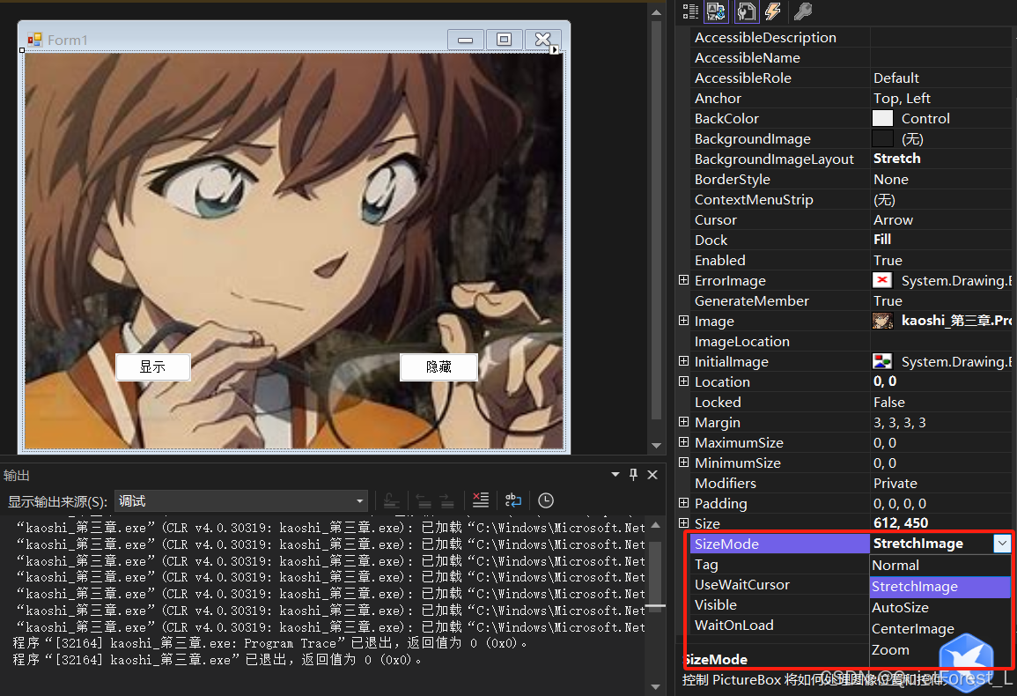Toggle timestamps clock in output
Image resolution: width=1017 pixels, height=696 pixels.
click(x=546, y=500)
